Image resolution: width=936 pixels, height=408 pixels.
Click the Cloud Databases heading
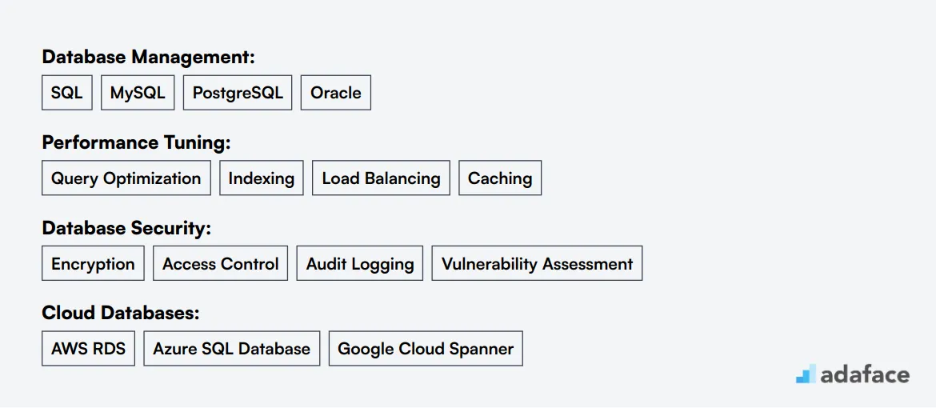(121, 314)
